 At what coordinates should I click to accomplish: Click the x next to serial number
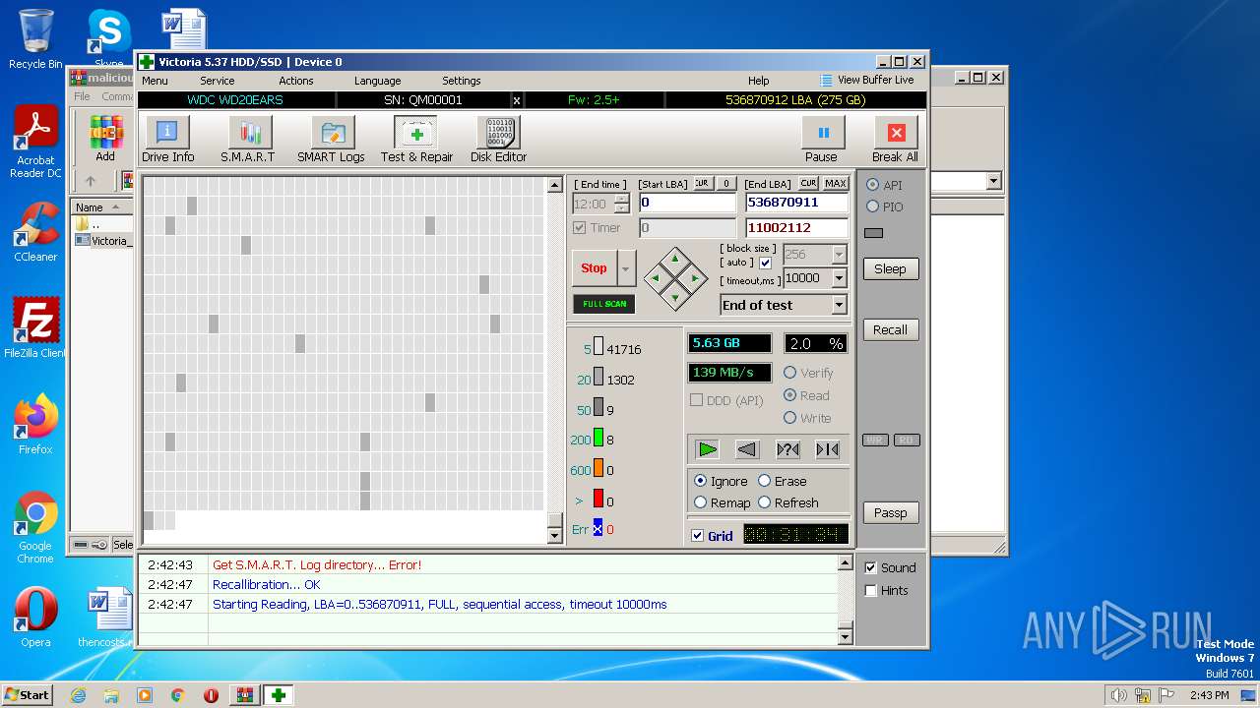point(517,100)
